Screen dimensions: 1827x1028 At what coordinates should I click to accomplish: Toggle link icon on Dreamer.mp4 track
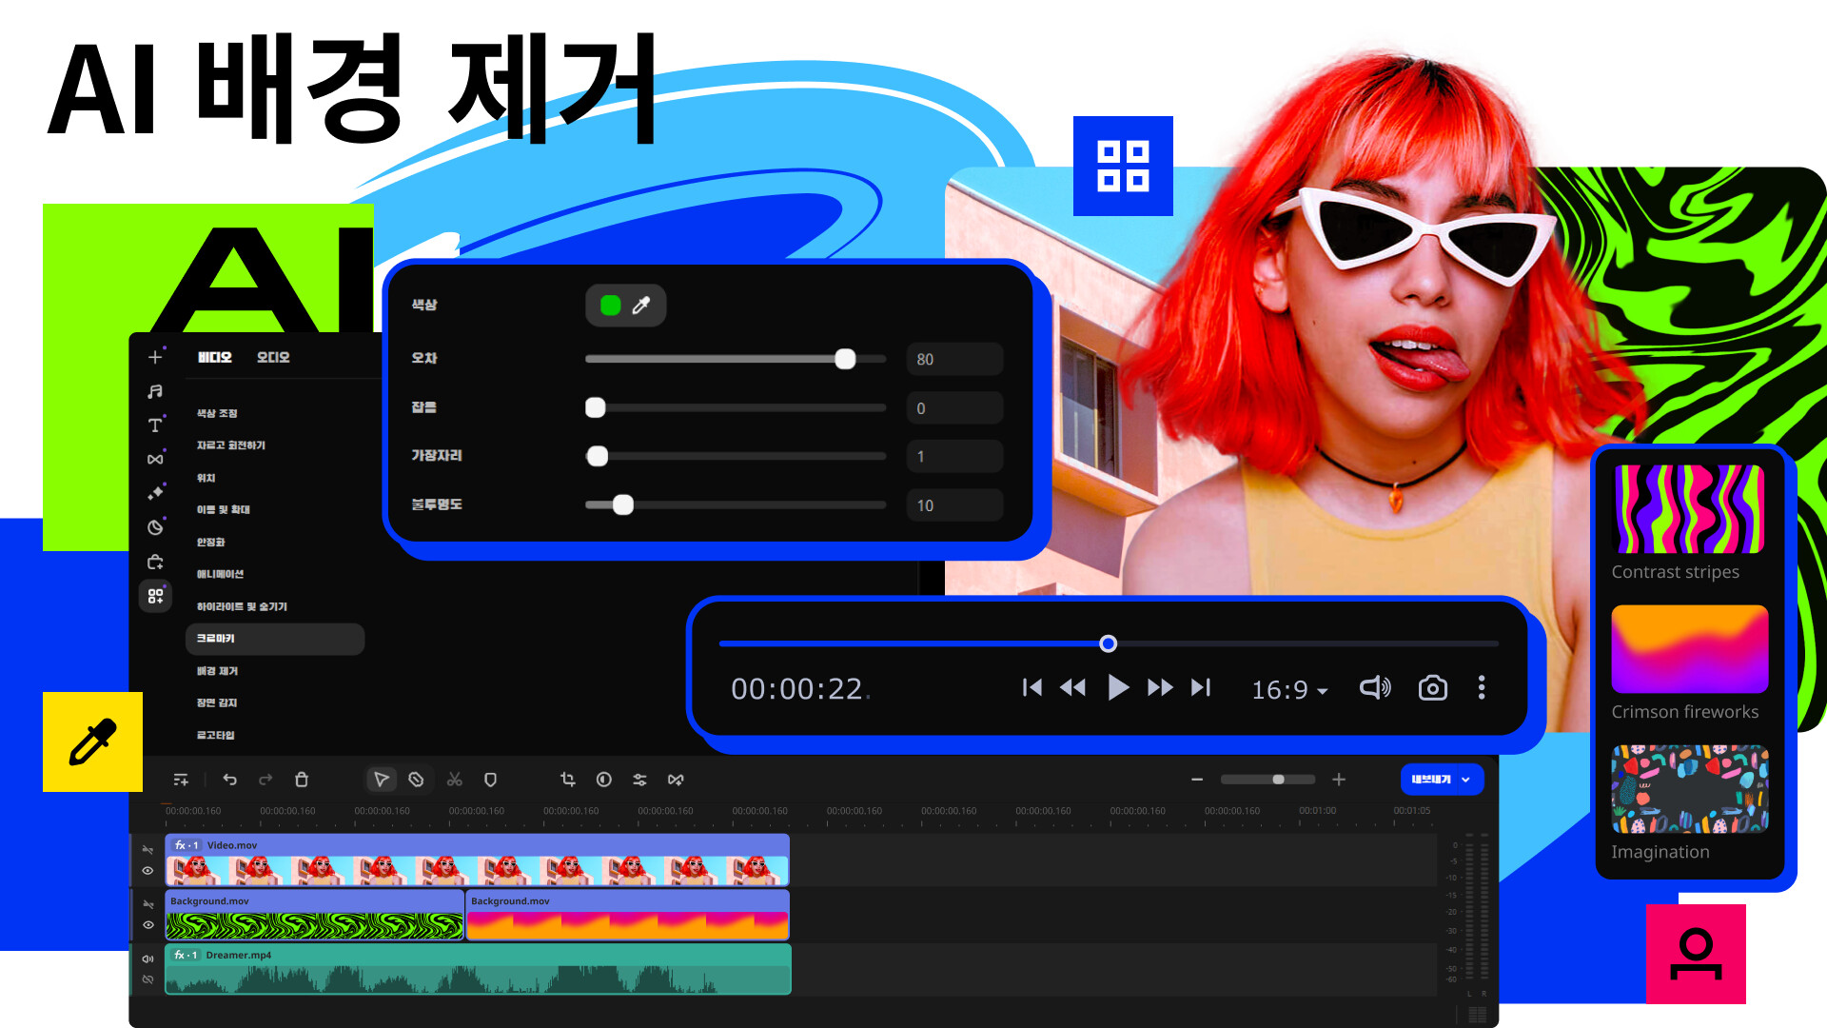(147, 979)
